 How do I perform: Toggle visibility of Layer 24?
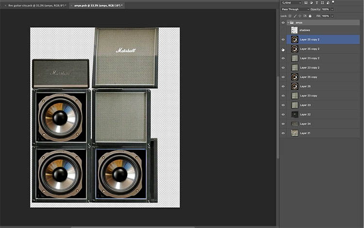point(283,124)
